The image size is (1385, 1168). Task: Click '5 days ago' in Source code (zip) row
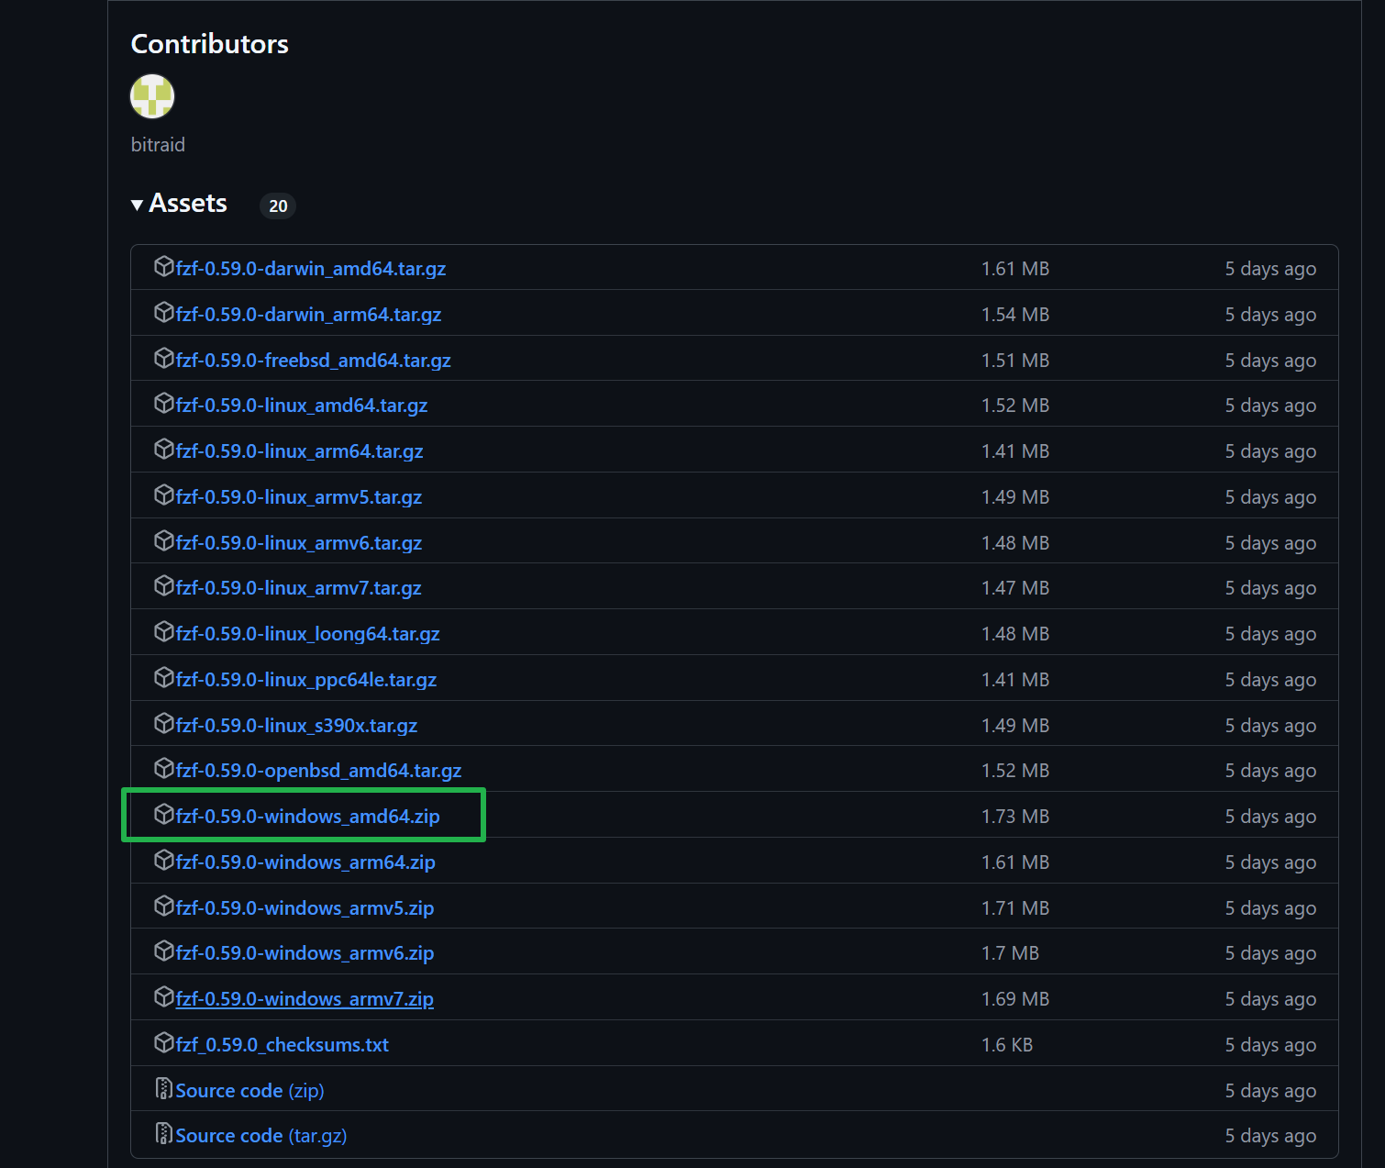(1270, 1091)
